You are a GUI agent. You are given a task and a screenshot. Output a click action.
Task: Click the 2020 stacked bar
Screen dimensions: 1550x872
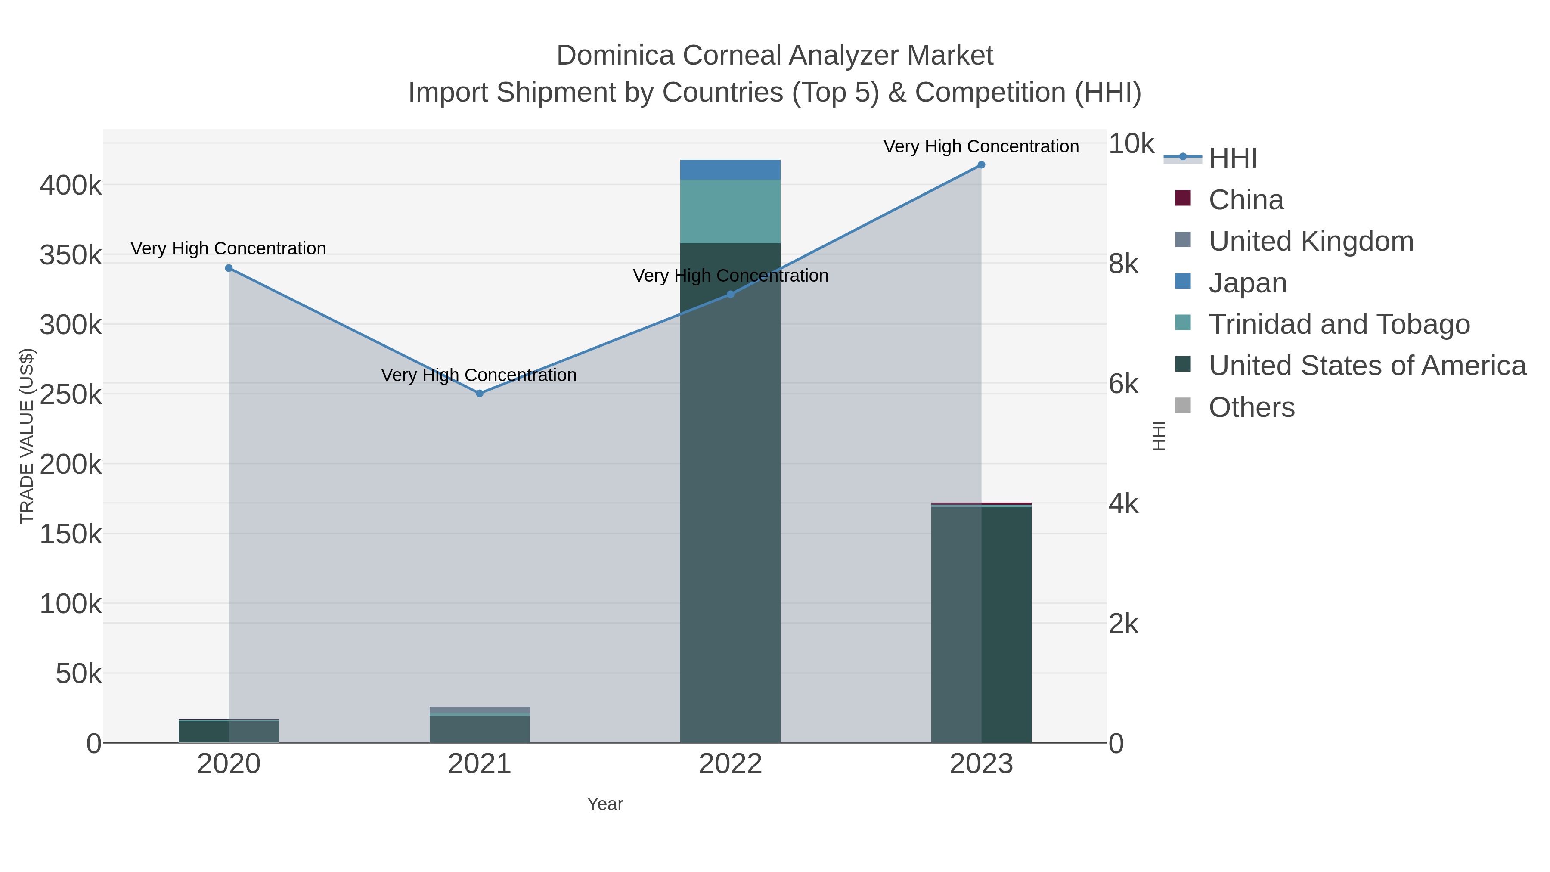click(229, 731)
